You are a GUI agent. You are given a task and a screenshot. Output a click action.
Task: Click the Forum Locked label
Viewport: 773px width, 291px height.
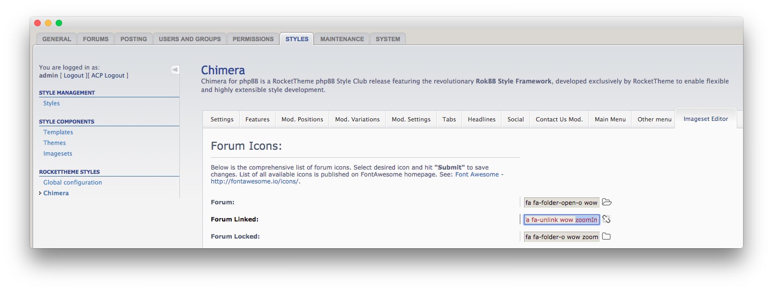coord(235,236)
